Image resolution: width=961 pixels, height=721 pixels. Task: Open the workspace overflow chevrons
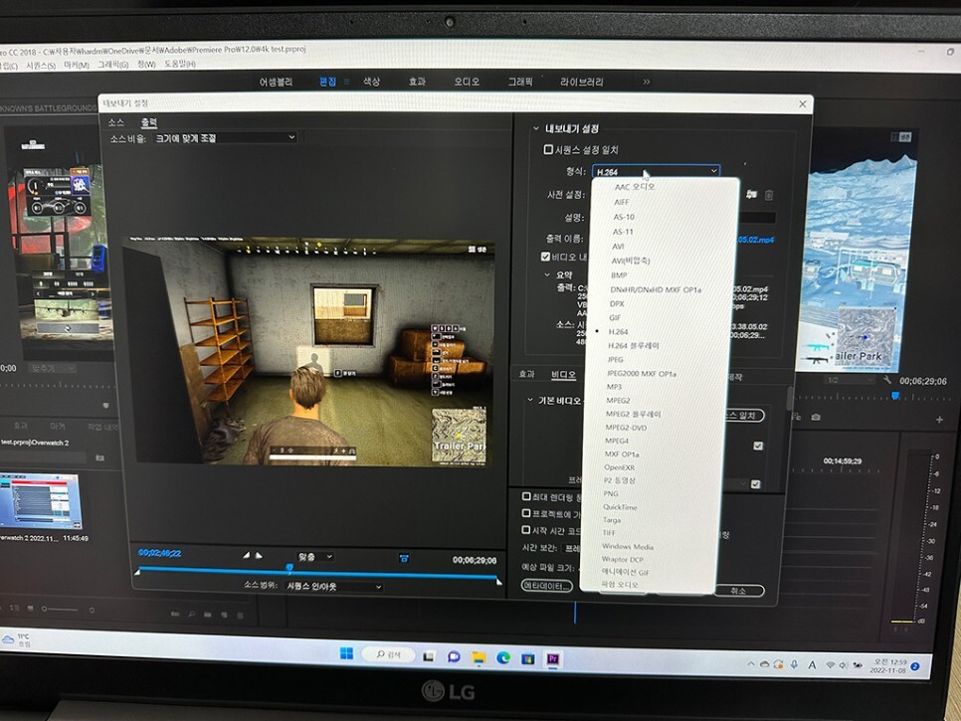pyautogui.click(x=646, y=82)
